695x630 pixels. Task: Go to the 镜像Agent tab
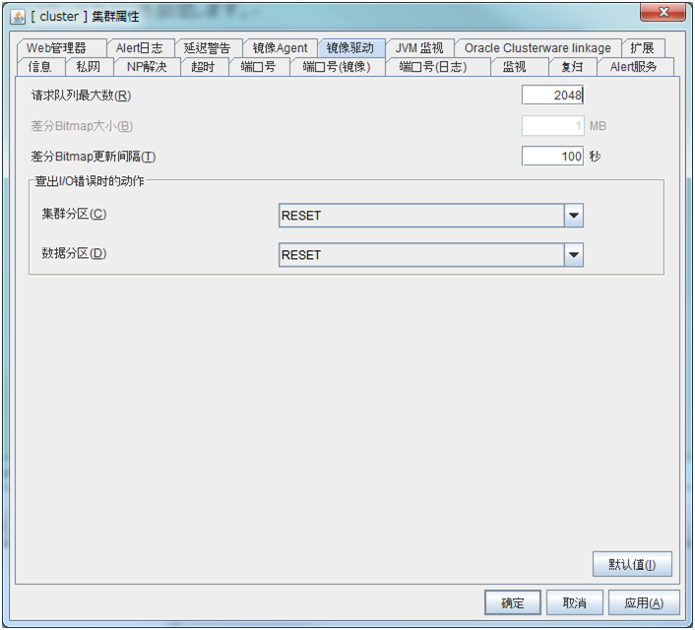click(280, 48)
